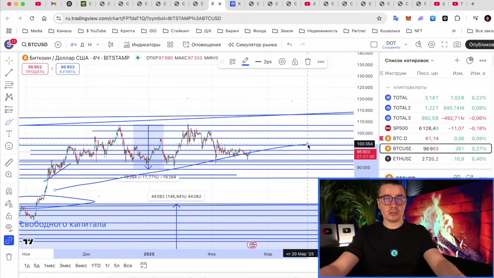Select ETHUSD in the watchlist
Viewport: 494px width, 278px height.
coord(435,159)
